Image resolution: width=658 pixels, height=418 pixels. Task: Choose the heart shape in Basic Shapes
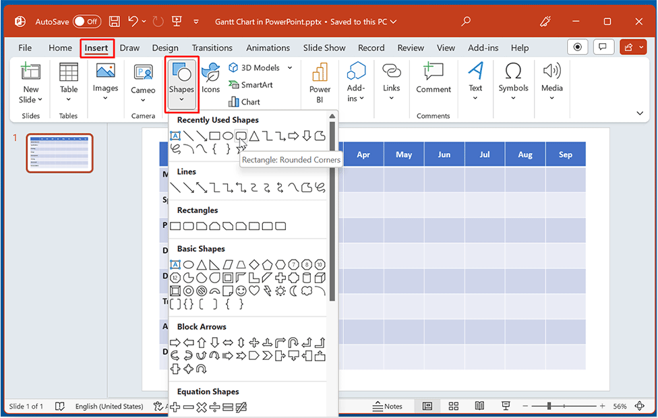(x=254, y=291)
